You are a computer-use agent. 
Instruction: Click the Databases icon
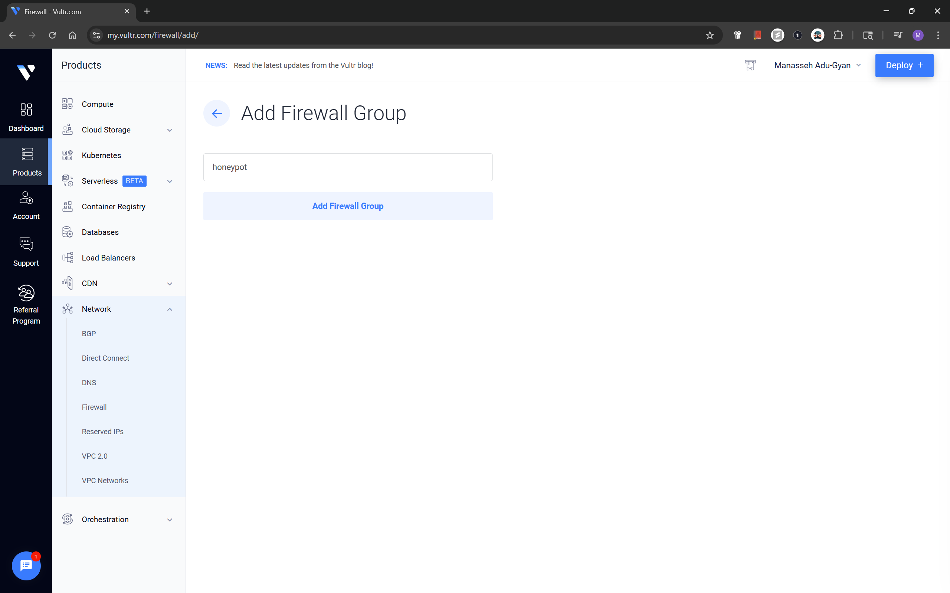(x=68, y=232)
